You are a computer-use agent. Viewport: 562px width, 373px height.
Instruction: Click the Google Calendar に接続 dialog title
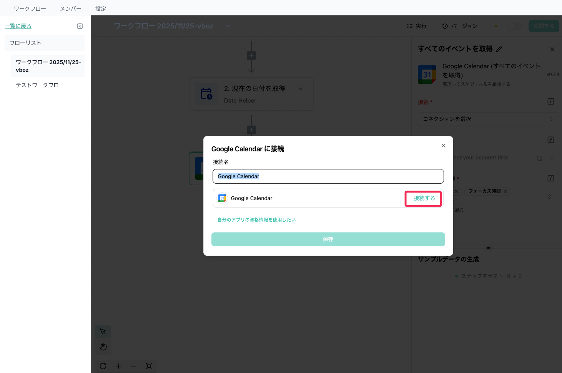(x=248, y=149)
